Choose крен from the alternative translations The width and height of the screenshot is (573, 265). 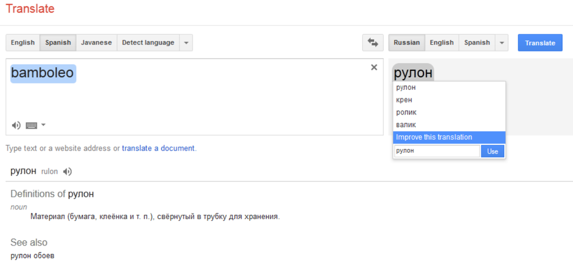(x=404, y=100)
